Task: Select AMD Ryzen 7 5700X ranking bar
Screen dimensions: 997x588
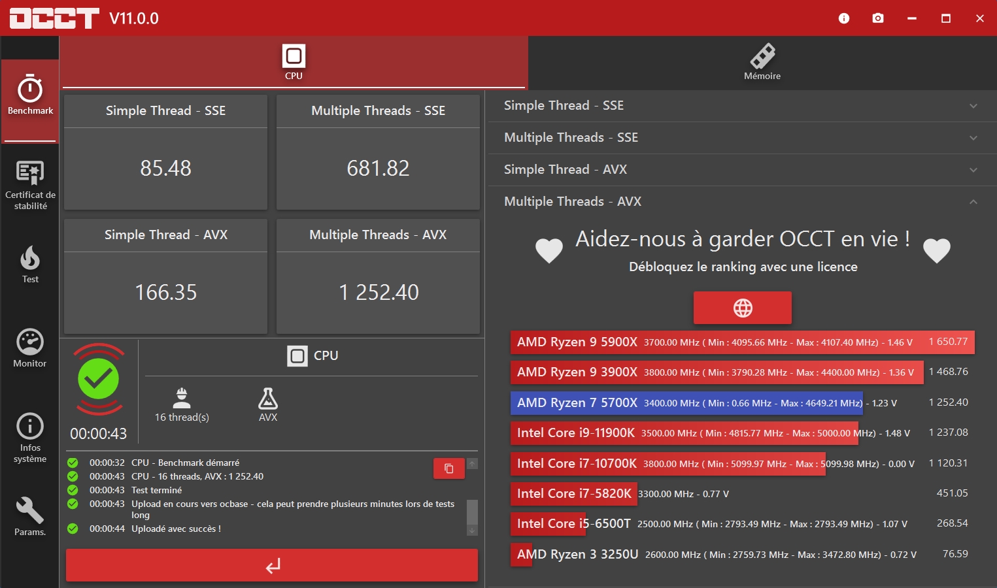Action: (686, 403)
